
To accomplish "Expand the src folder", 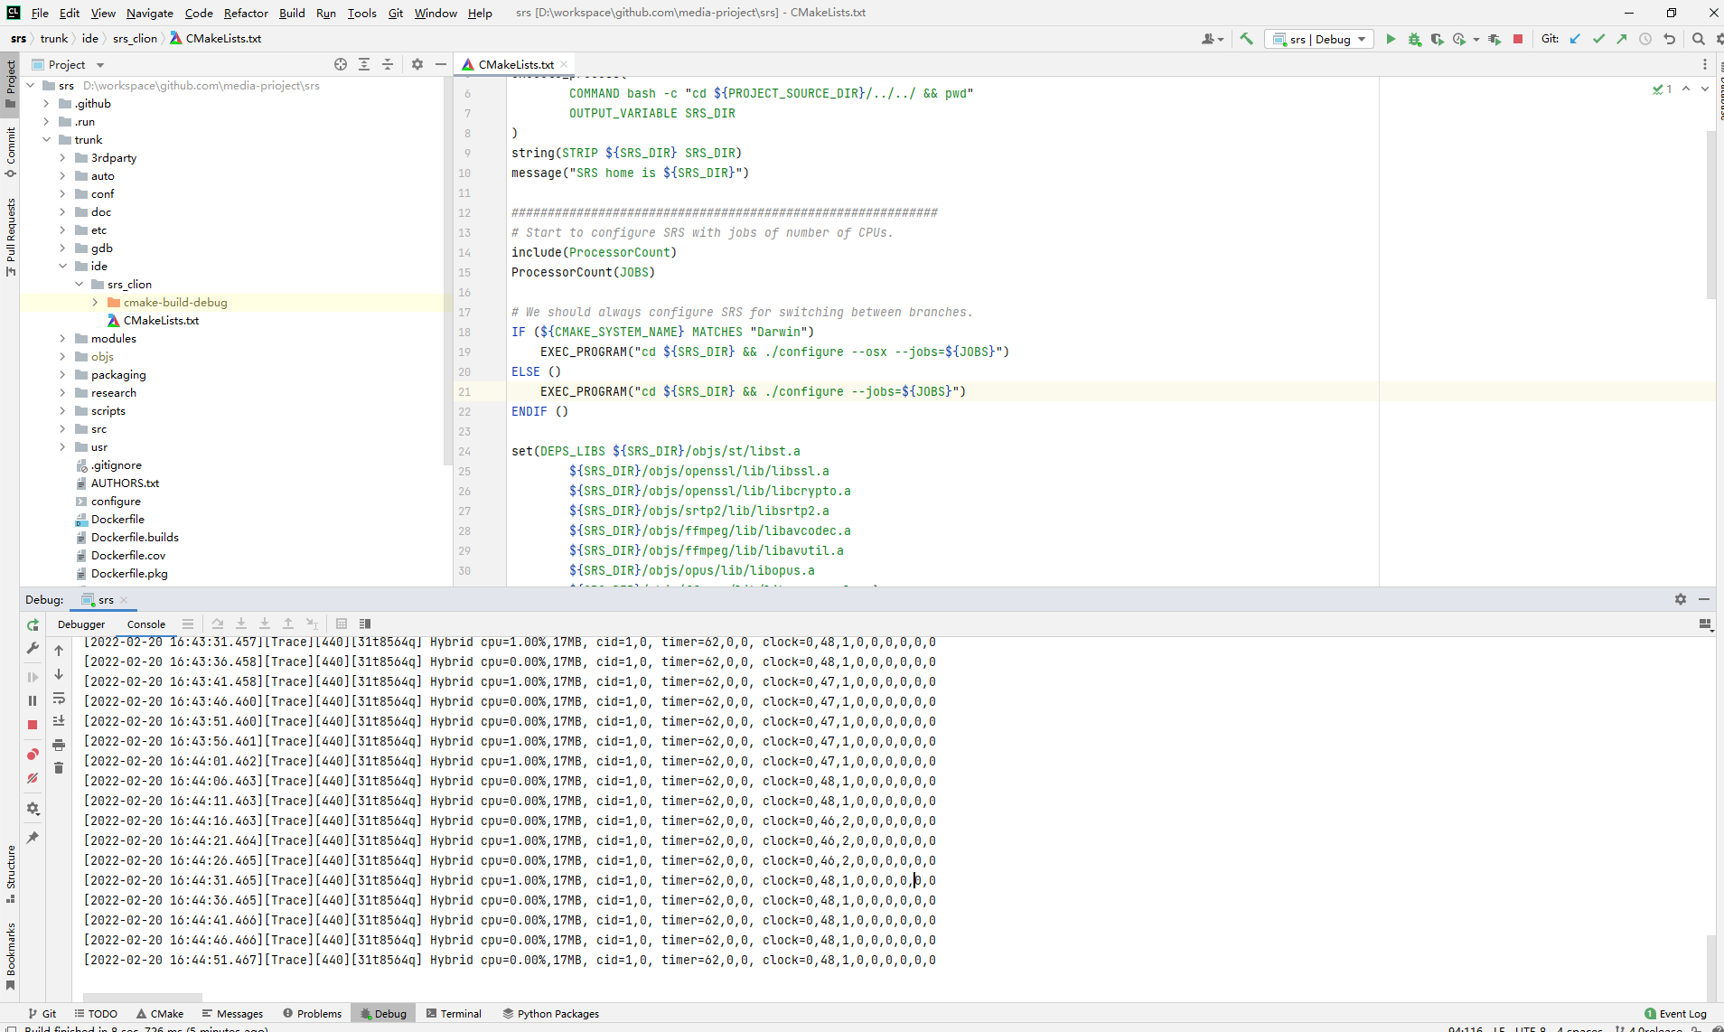I will (x=62, y=429).
